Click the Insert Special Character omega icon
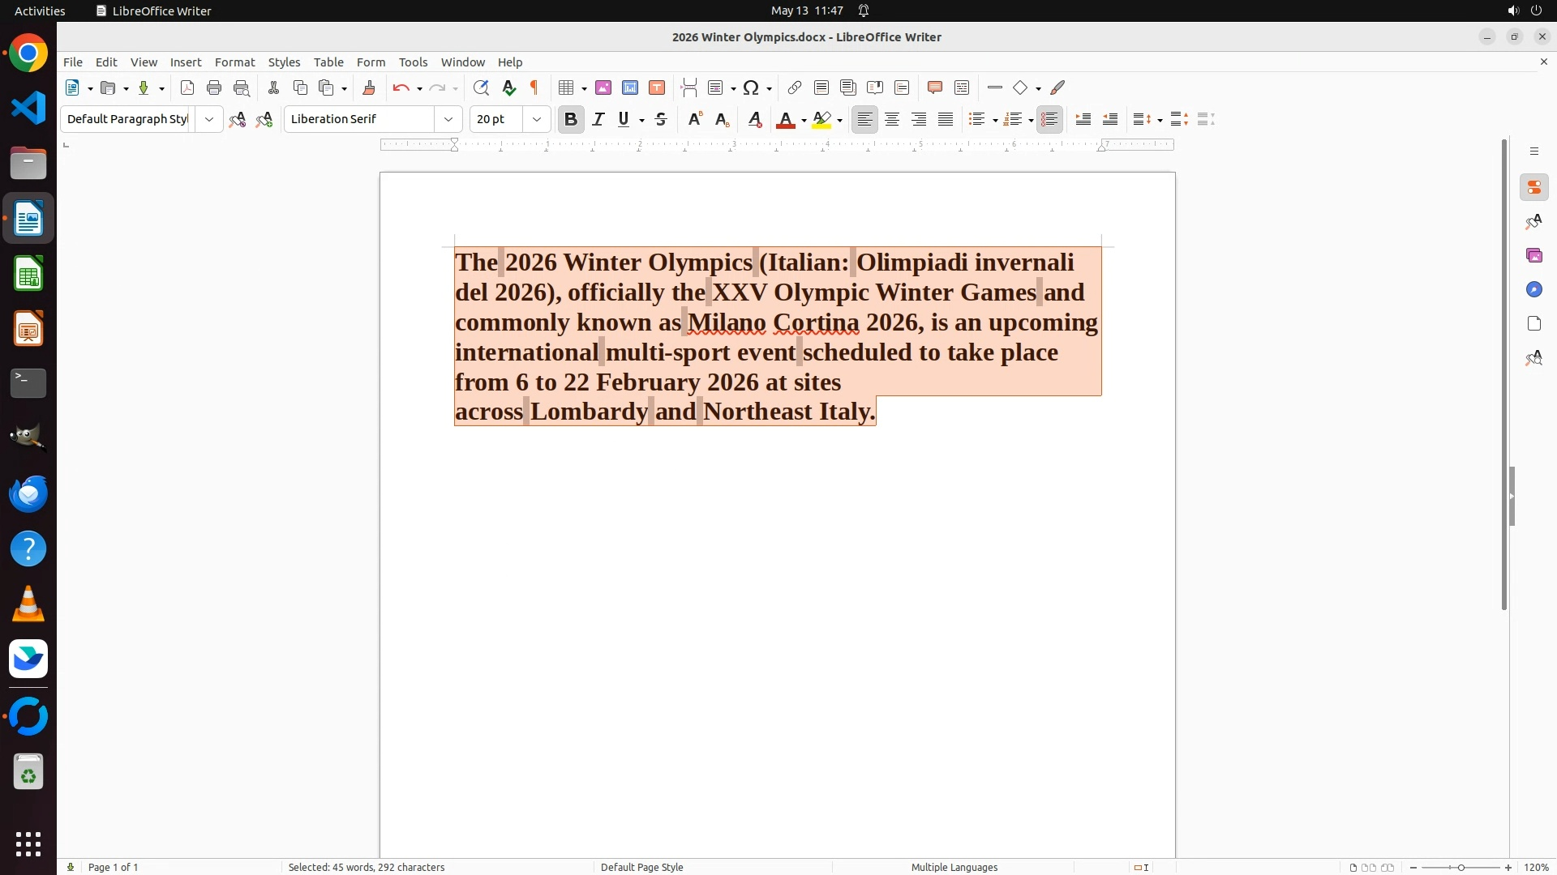The width and height of the screenshot is (1557, 875). coord(751,87)
